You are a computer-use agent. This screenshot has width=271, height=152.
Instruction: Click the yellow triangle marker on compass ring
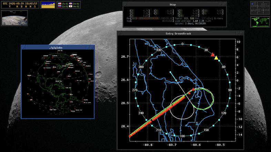tap(216, 58)
